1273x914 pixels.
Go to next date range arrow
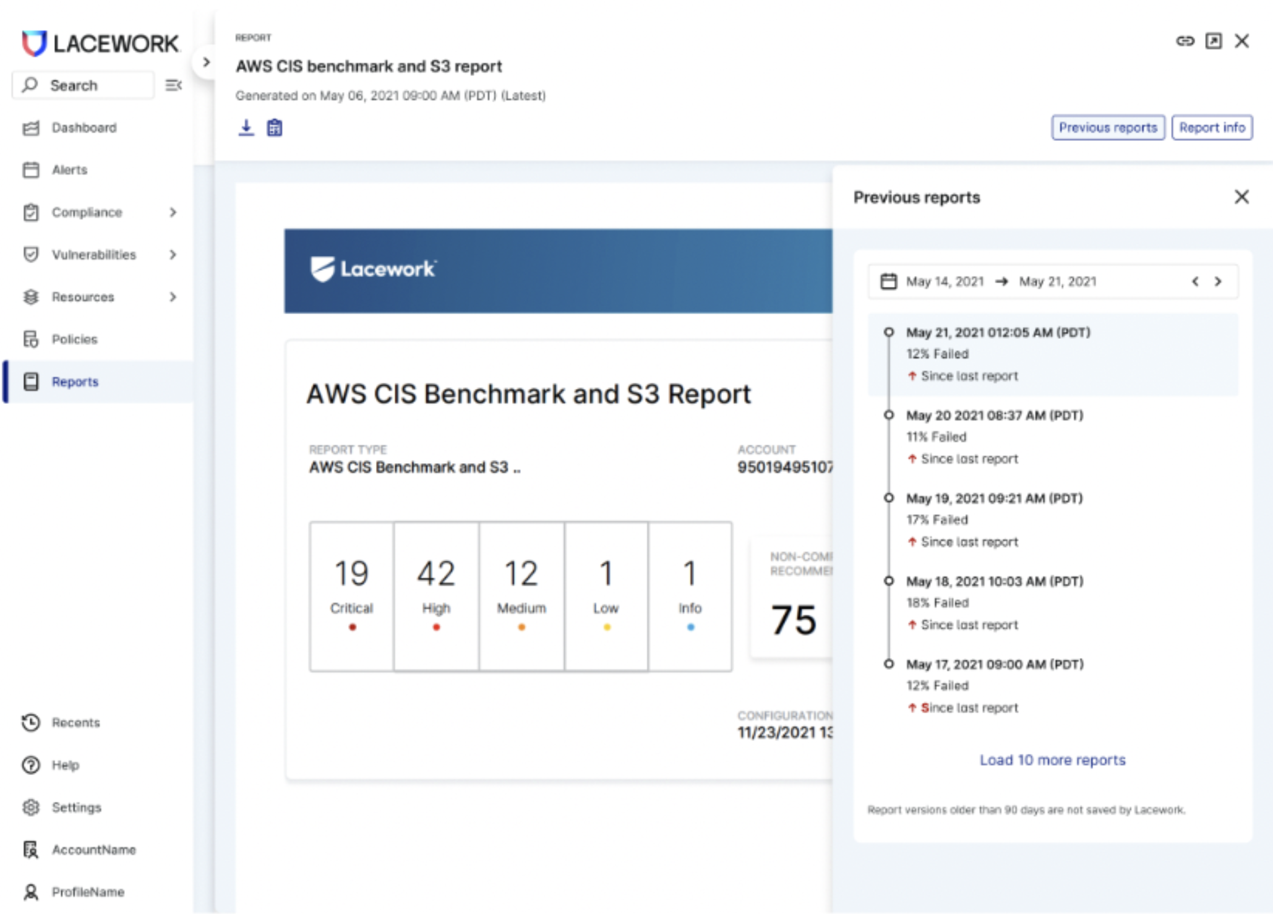tap(1218, 282)
